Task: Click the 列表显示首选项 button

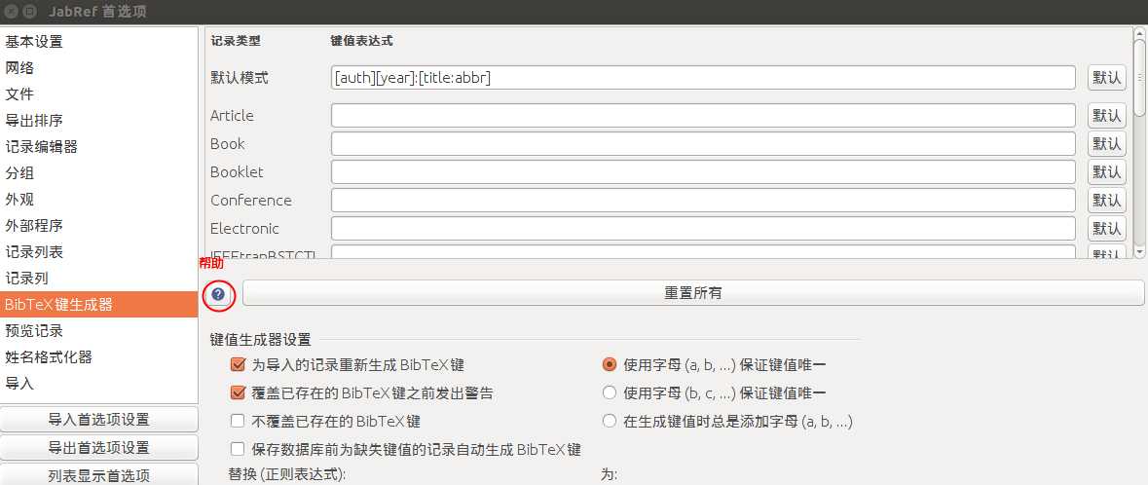Action: pos(99,474)
